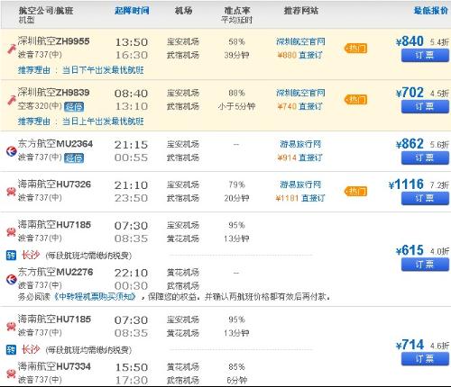This screenshot has height=387, width=451.
Task: Click the 85% on-time rate
Action: pos(236,367)
